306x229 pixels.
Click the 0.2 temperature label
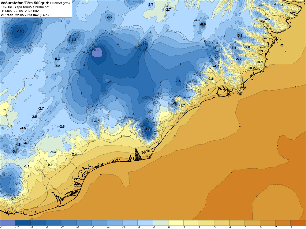pos(252,68)
